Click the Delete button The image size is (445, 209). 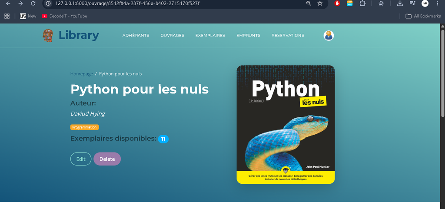tap(107, 159)
